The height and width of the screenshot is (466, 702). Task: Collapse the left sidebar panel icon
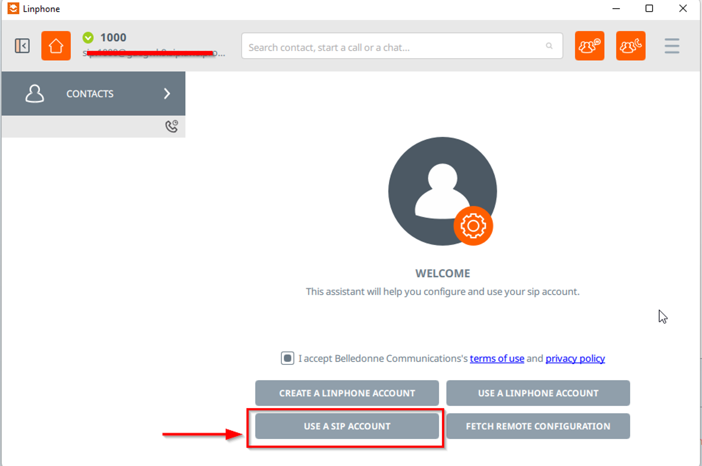22,46
